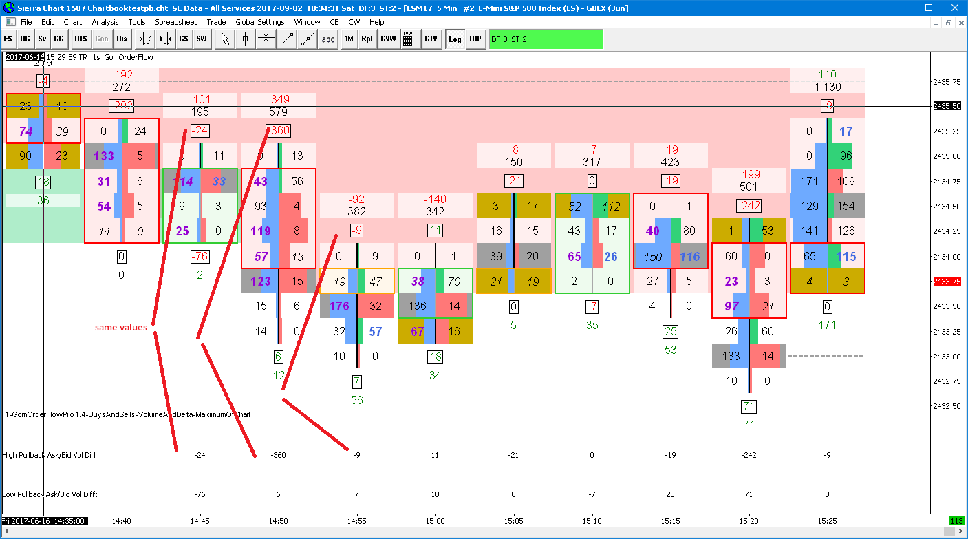Click the 2435.00 price scale label
The width and height of the screenshot is (968, 539).
pyautogui.click(x=947, y=156)
